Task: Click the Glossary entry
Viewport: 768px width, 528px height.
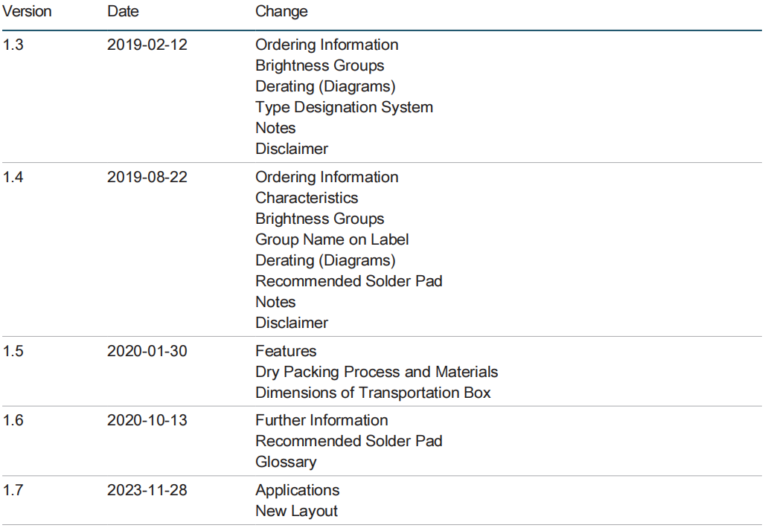Action: [286, 462]
